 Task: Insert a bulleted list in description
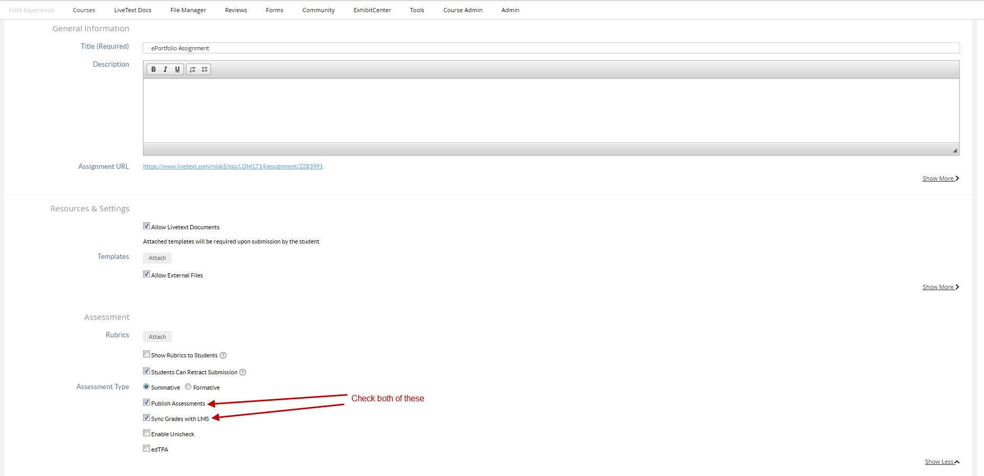pyautogui.click(x=205, y=69)
